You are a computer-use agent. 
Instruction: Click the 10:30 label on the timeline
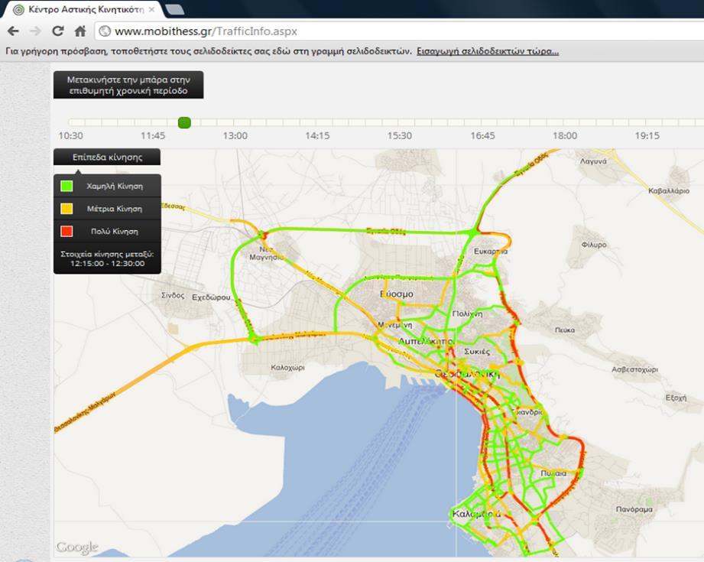click(70, 135)
